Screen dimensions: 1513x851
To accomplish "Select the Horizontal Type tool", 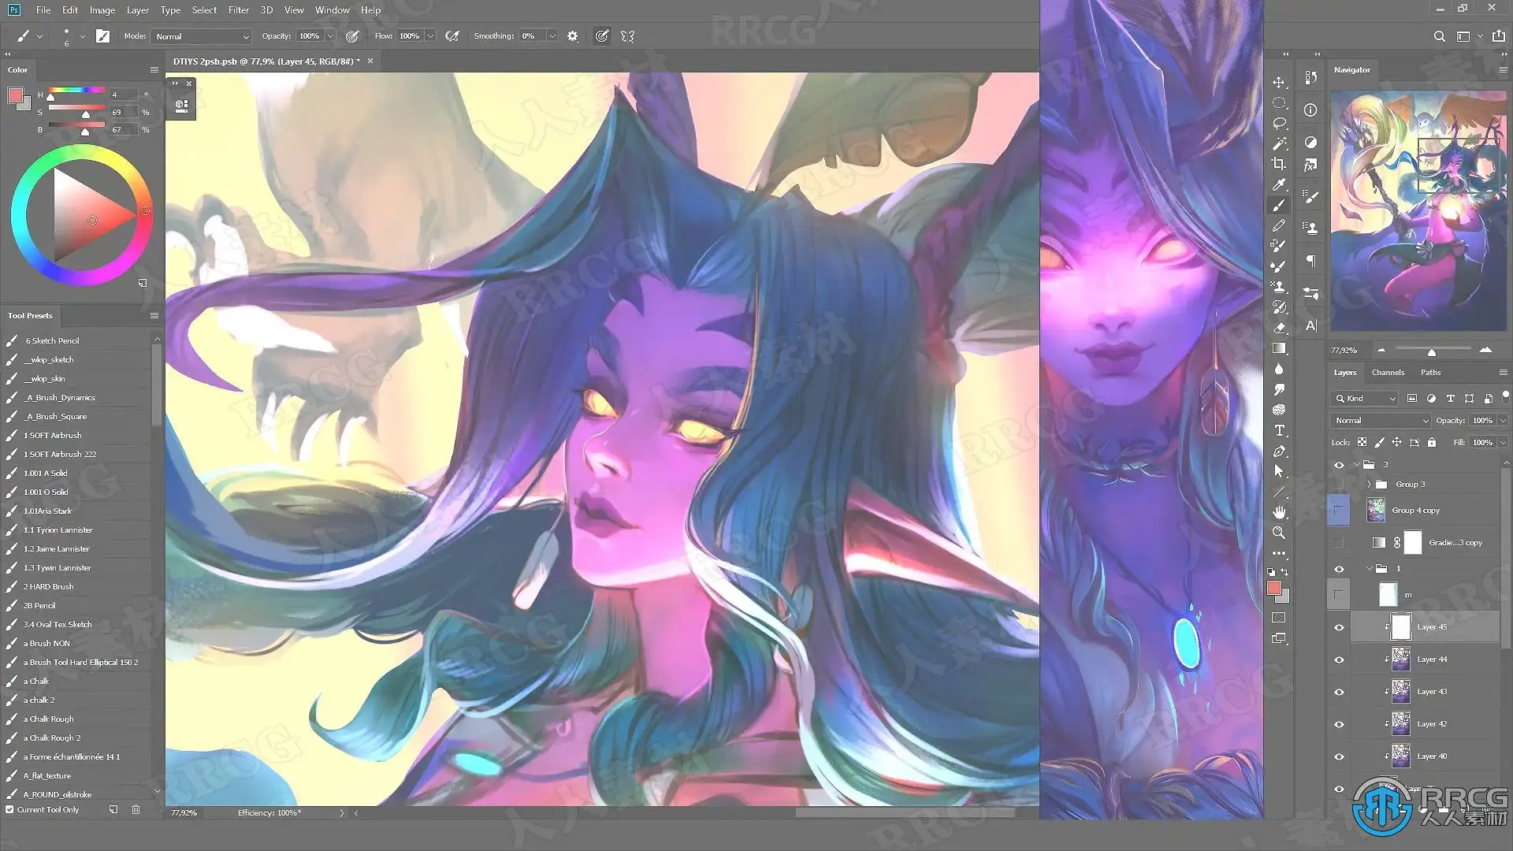I will 1279,430.
